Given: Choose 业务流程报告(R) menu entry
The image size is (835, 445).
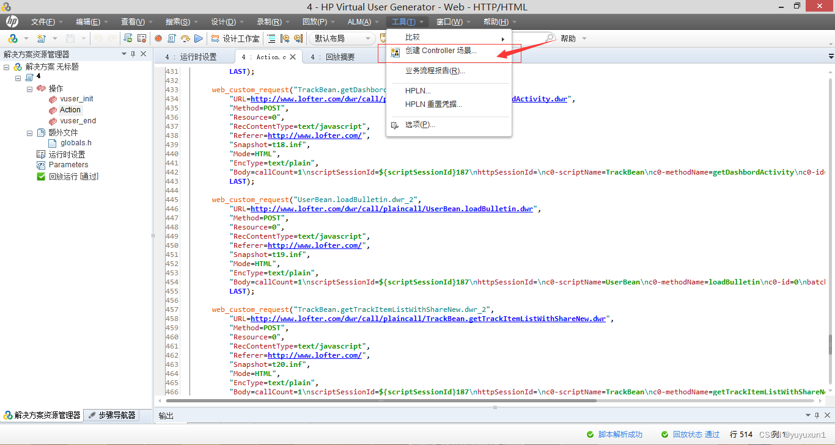Looking at the screenshot, I should tap(449, 71).
